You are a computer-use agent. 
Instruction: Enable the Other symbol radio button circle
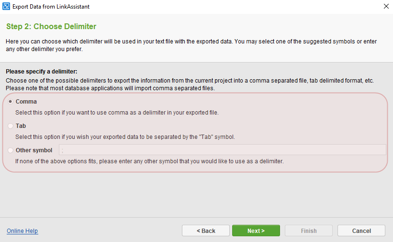(x=11, y=150)
